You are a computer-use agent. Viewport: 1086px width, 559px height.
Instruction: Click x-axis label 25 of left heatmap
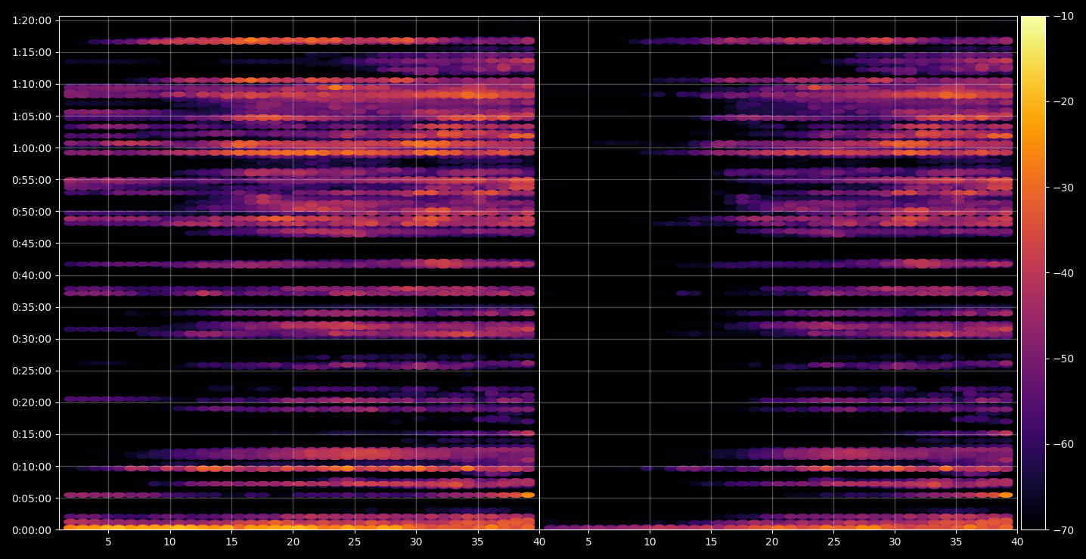[355, 542]
